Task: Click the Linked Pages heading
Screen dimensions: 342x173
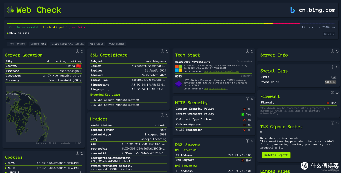Action: point(275,171)
